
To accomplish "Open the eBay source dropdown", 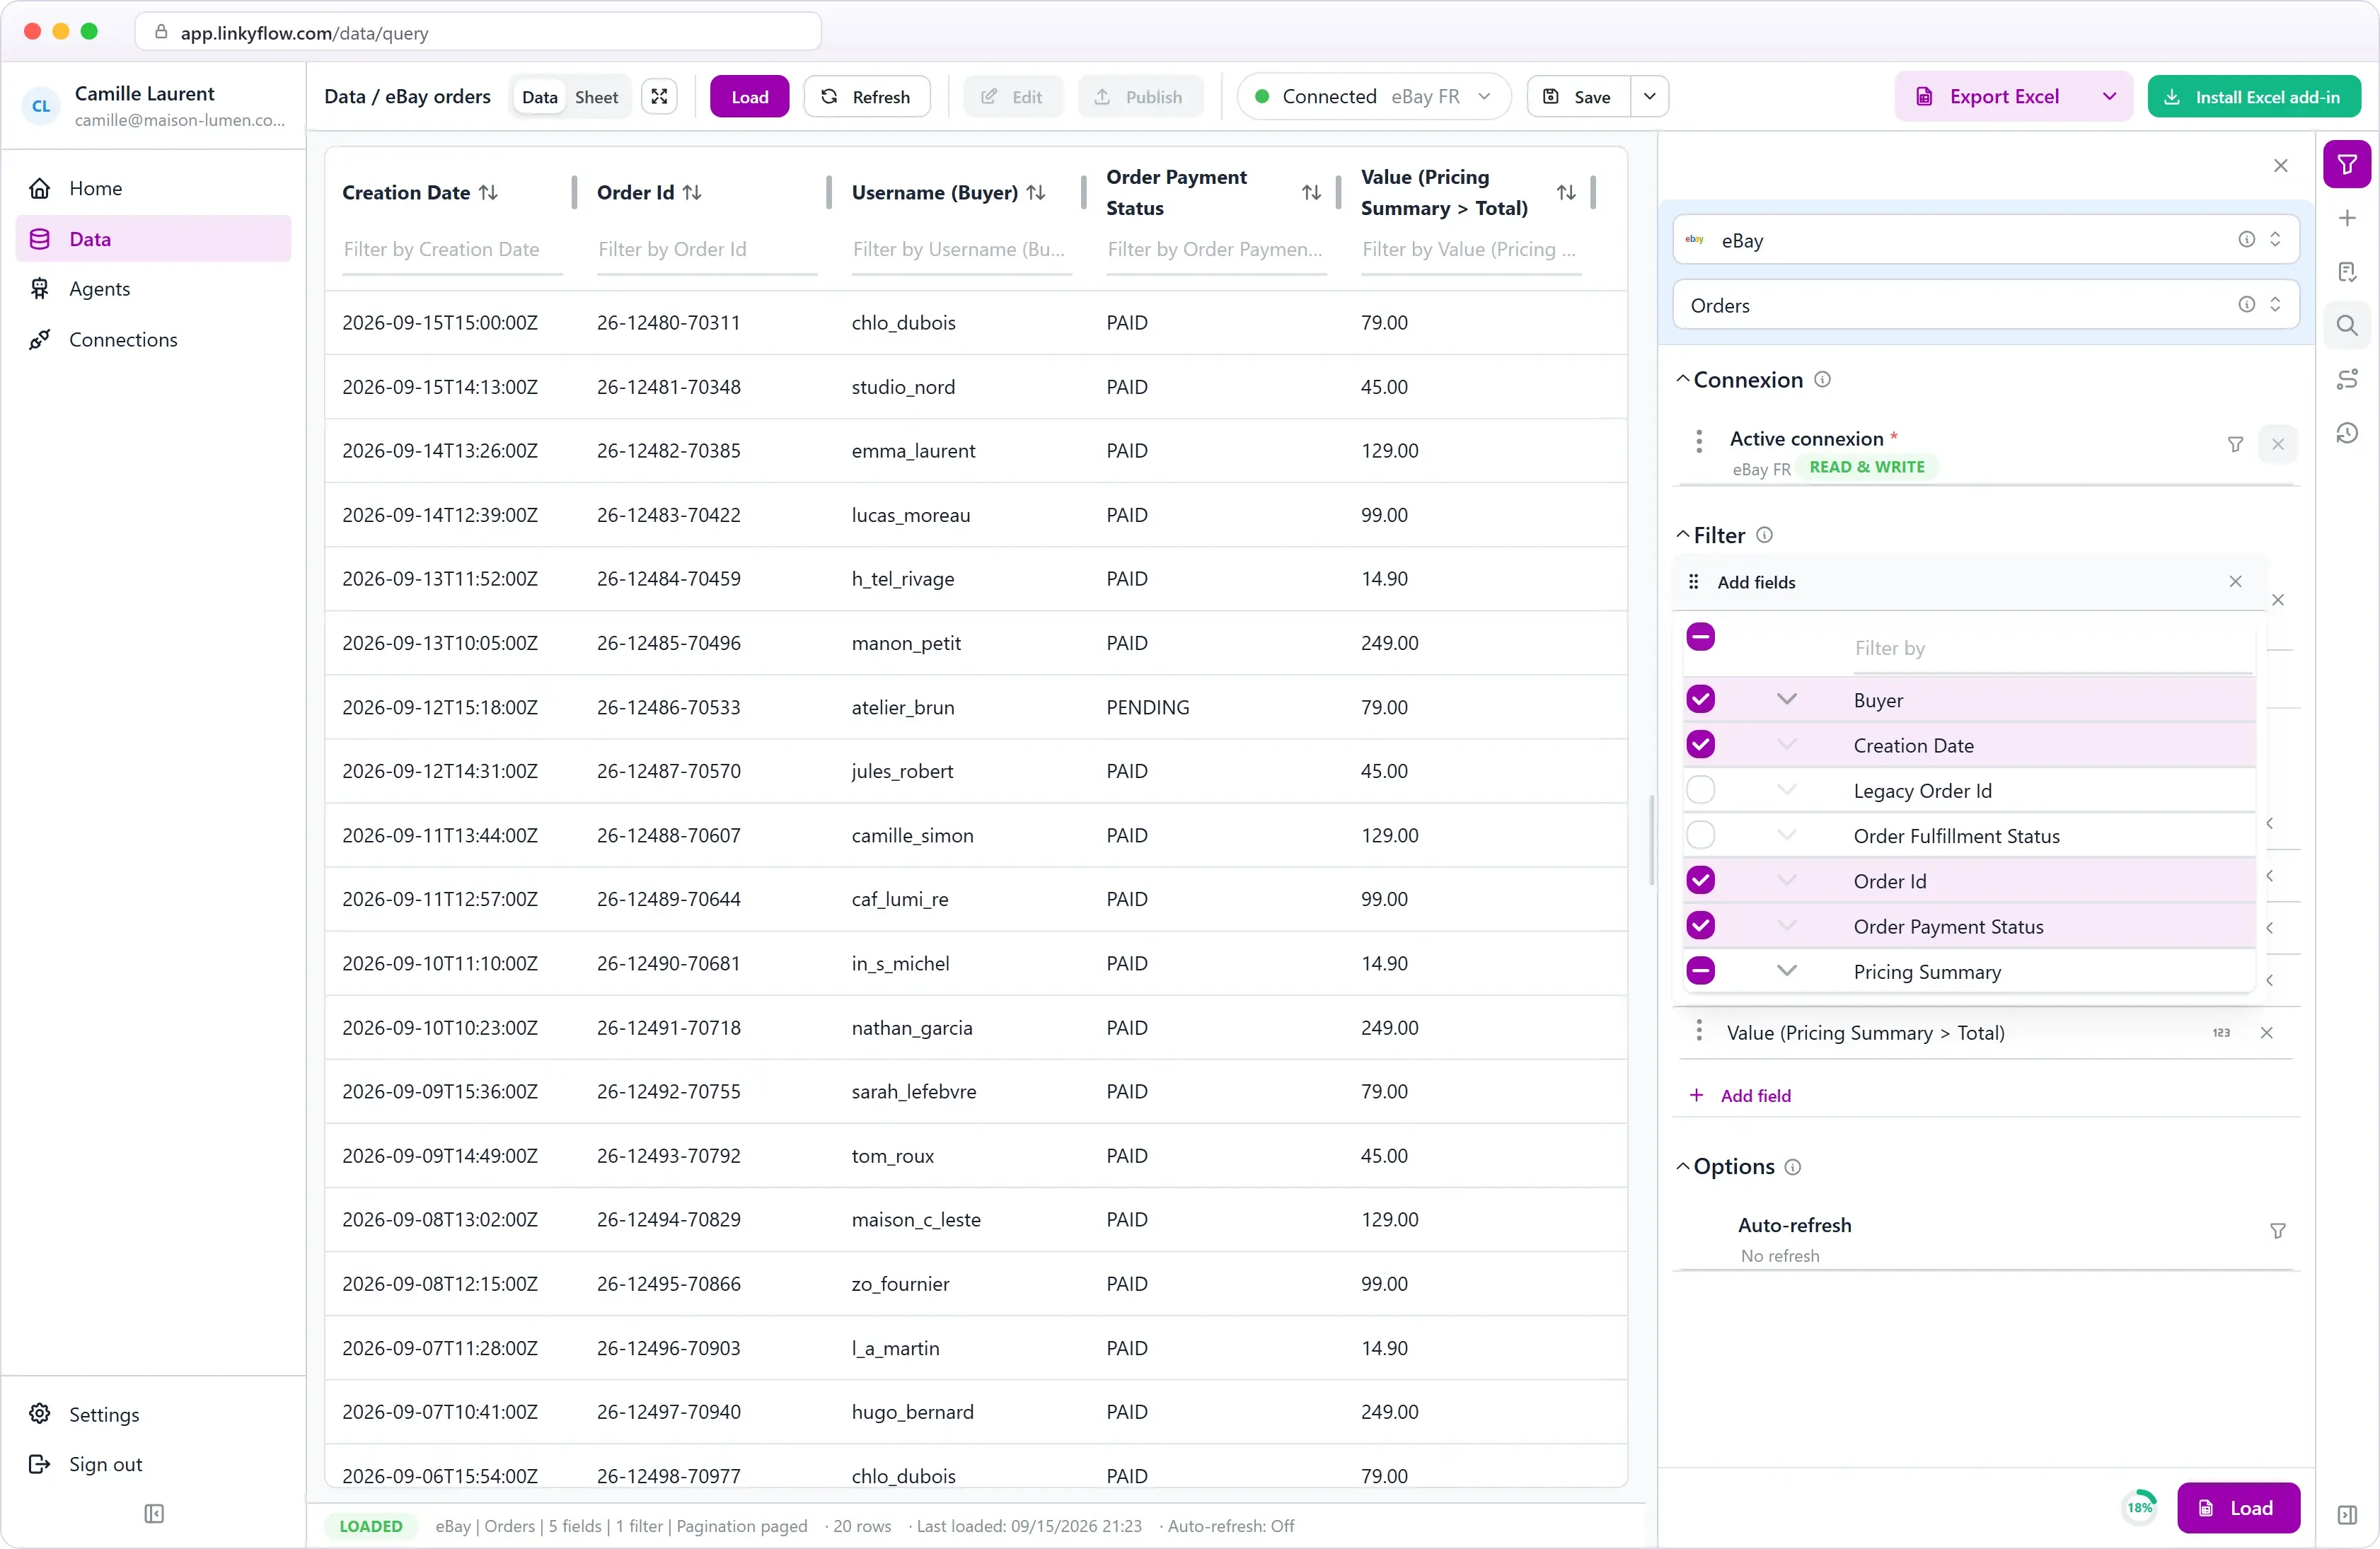I will tap(1985, 239).
